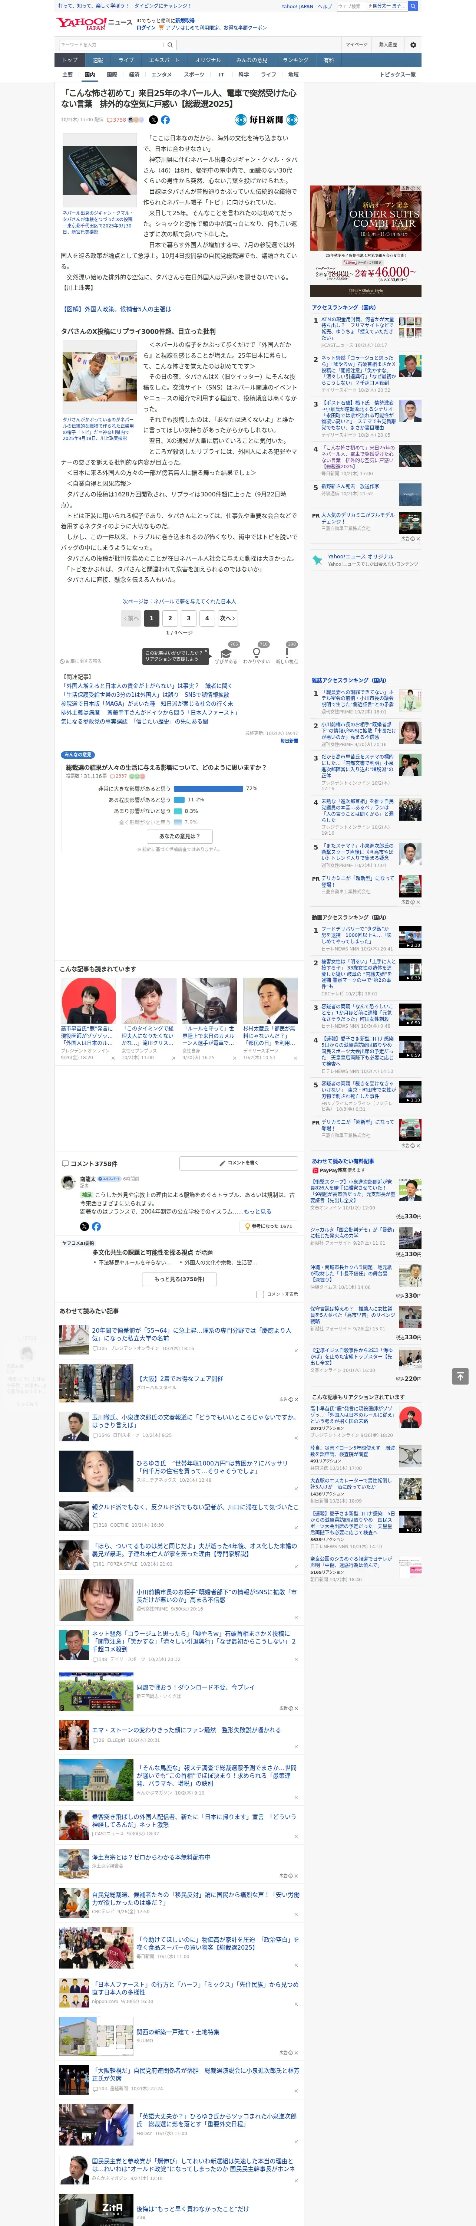Open トピックス一覧 link

click(397, 74)
